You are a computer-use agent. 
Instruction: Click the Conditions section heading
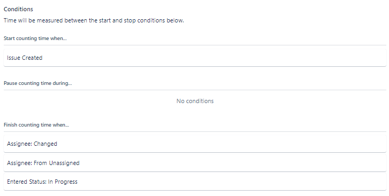(18, 9)
